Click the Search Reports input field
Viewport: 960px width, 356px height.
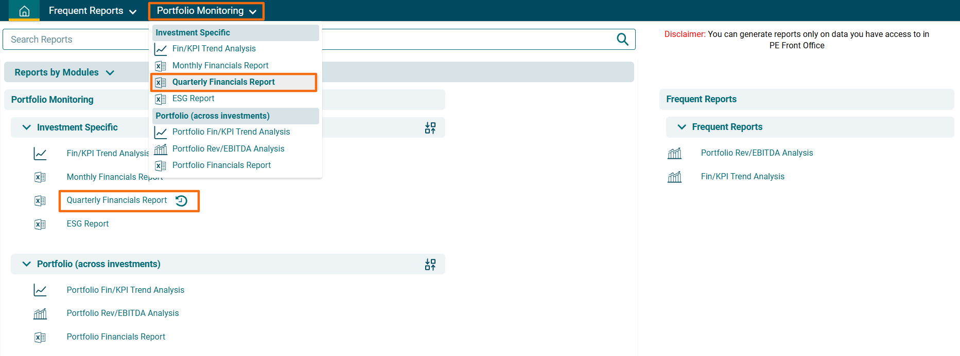tap(77, 40)
